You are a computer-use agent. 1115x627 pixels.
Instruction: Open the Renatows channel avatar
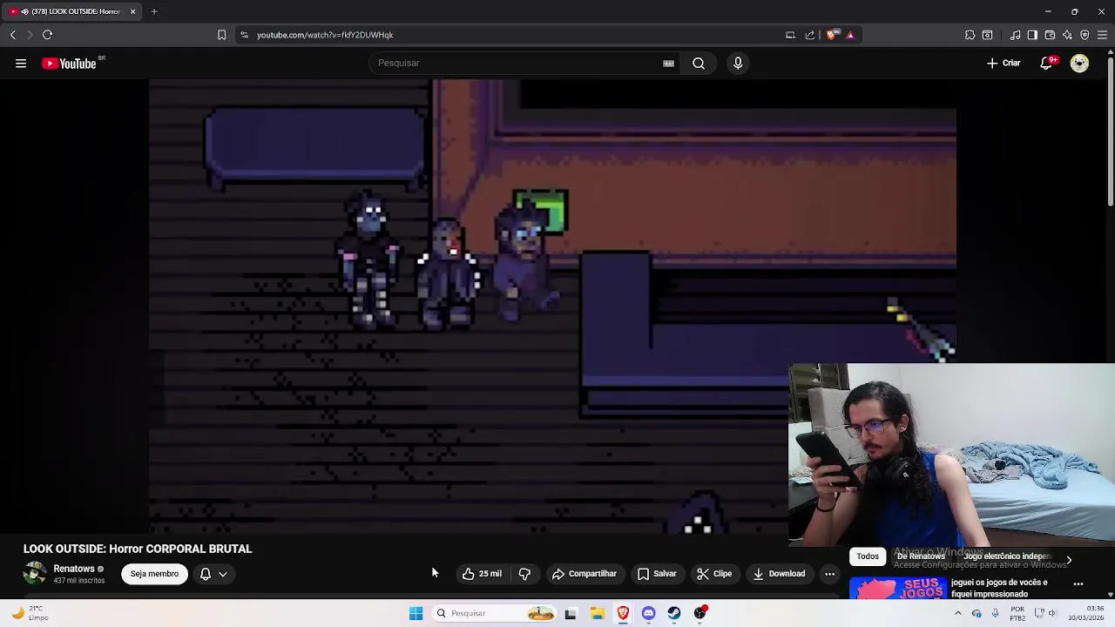35,574
